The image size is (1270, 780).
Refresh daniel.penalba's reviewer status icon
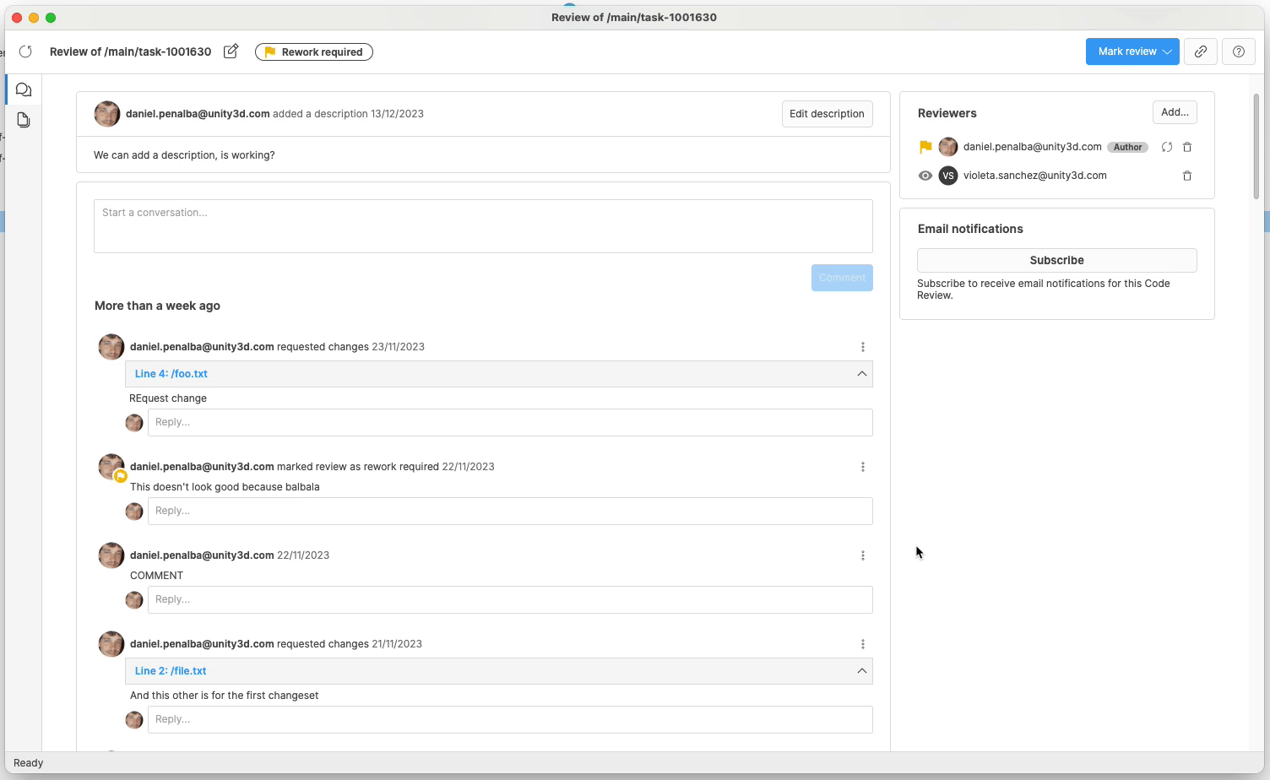tap(1166, 147)
